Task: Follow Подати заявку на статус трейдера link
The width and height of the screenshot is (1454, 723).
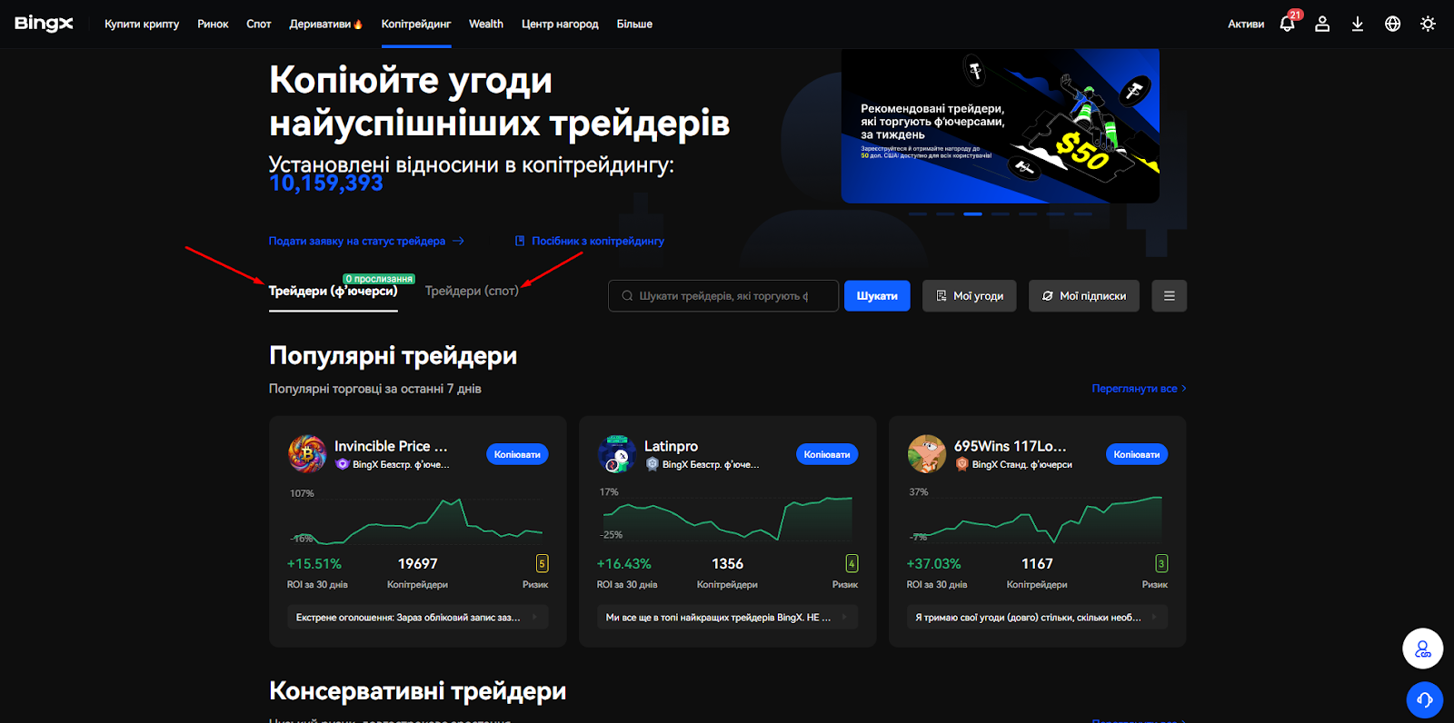Action: [366, 241]
